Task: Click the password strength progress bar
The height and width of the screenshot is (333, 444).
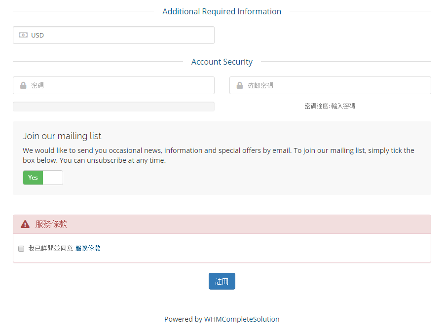Action: [113, 107]
